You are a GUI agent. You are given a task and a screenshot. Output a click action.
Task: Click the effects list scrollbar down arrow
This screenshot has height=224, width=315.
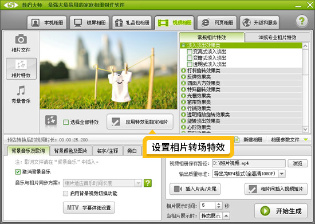(305, 129)
